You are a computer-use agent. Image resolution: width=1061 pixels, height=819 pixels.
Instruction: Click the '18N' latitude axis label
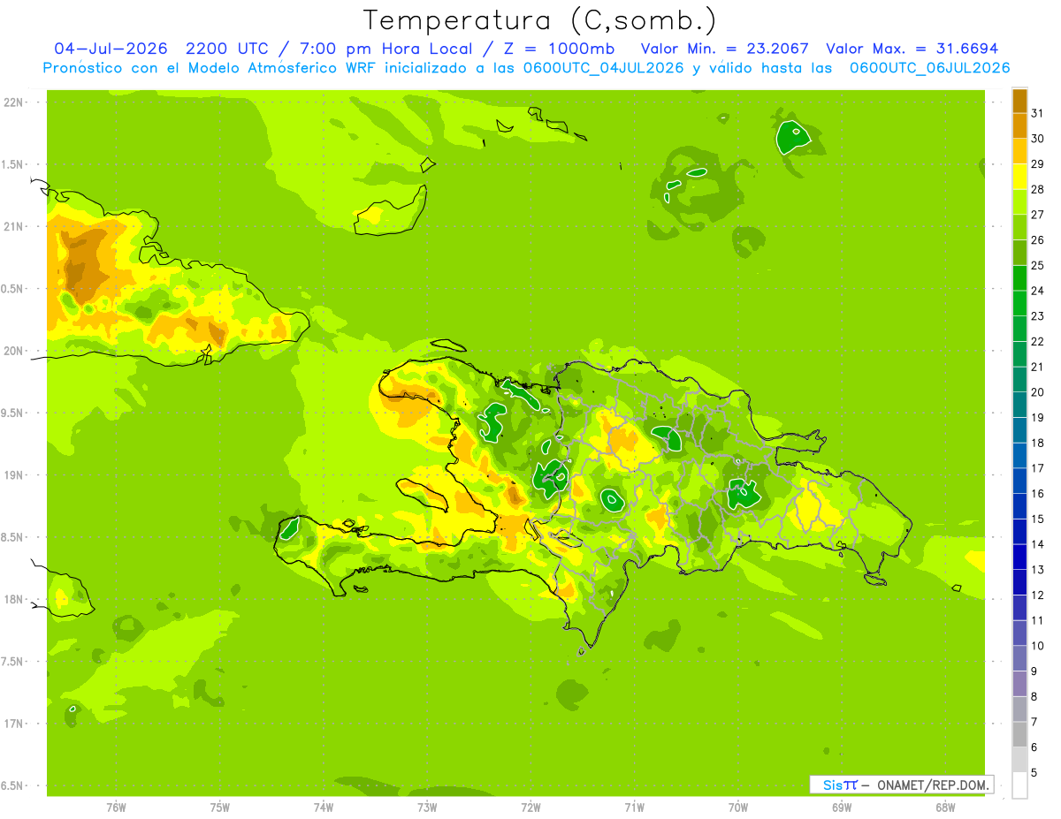[x=13, y=599]
